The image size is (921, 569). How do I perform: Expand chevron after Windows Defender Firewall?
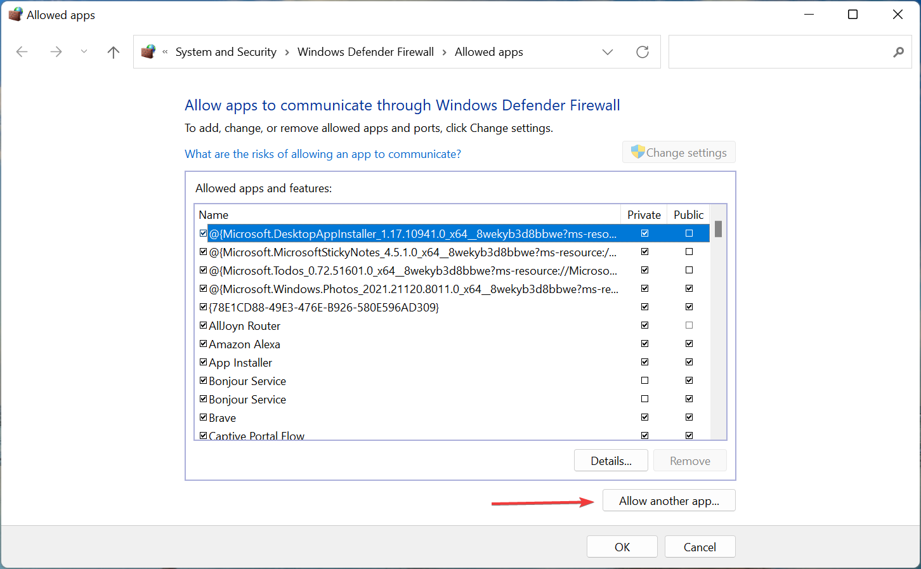(444, 52)
